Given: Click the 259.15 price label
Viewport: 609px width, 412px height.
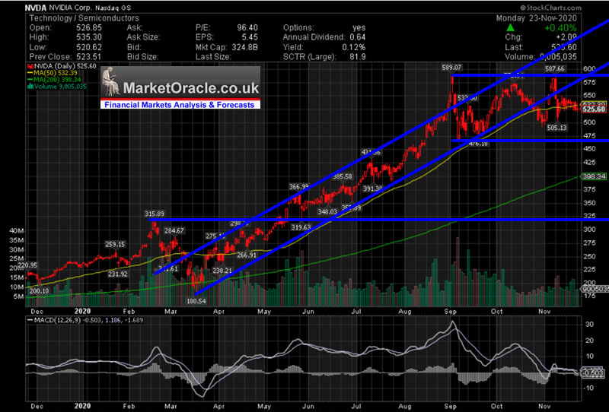Looking at the screenshot, I should pyautogui.click(x=115, y=245).
